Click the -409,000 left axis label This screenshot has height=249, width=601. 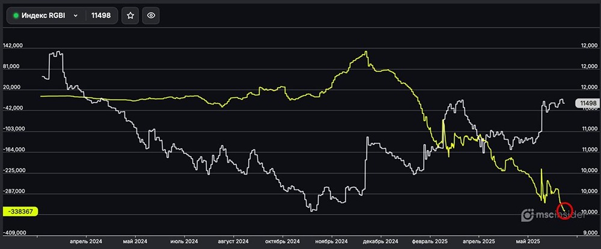pyautogui.click(x=13, y=233)
